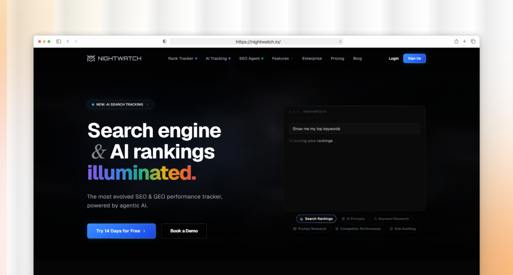Screen dimensions: 513x275
Task: Show tab overview icon
Action: [473, 41]
